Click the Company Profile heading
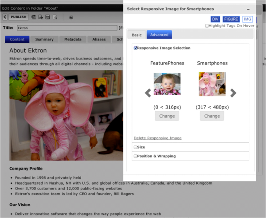266x218 pixels. pos(26,169)
